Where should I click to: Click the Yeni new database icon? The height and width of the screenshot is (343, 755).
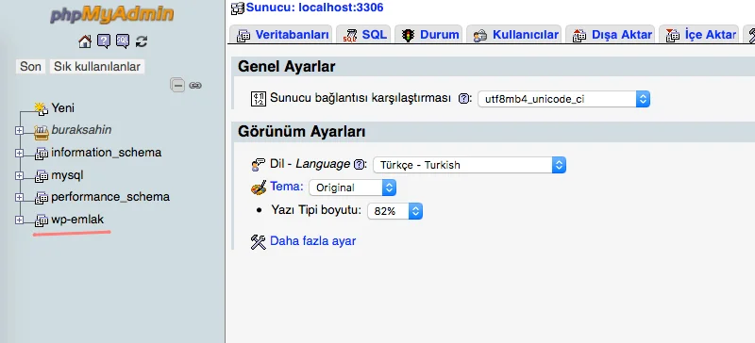(x=42, y=108)
